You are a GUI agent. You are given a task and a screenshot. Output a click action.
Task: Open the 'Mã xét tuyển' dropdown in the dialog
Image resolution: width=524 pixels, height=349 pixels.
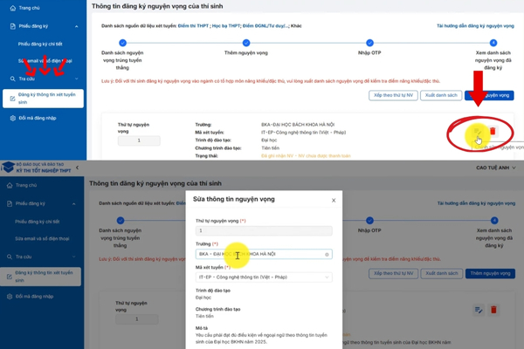[263, 277]
